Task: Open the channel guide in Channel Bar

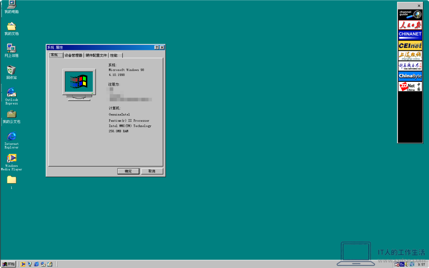Action: (x=410, y=14)
